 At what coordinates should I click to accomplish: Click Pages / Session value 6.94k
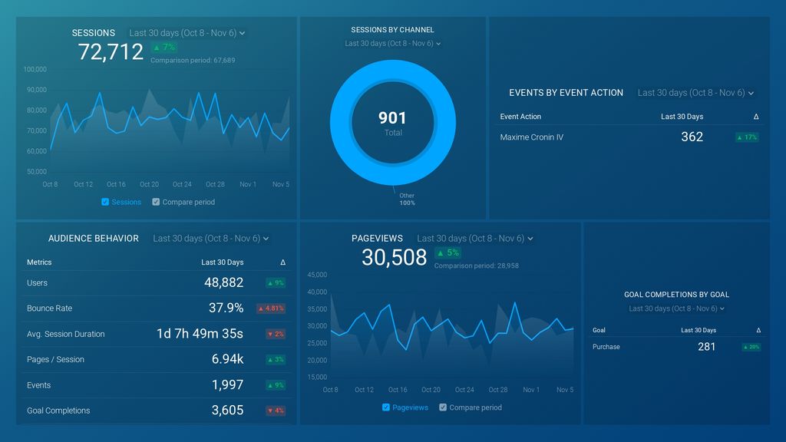coord(227,359)
